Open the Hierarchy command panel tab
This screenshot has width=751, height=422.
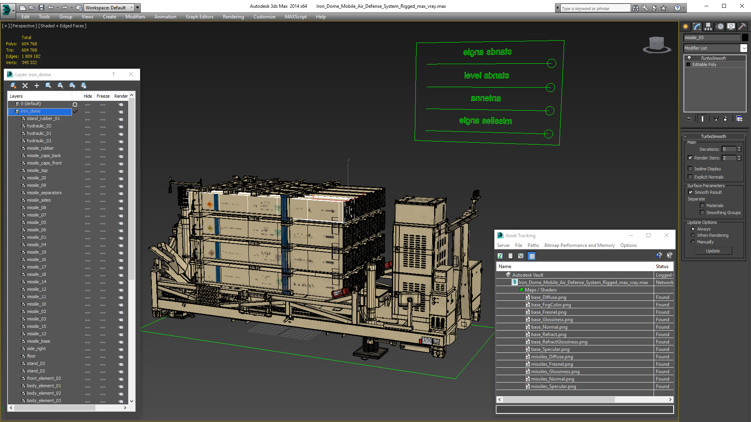(708, 27)
